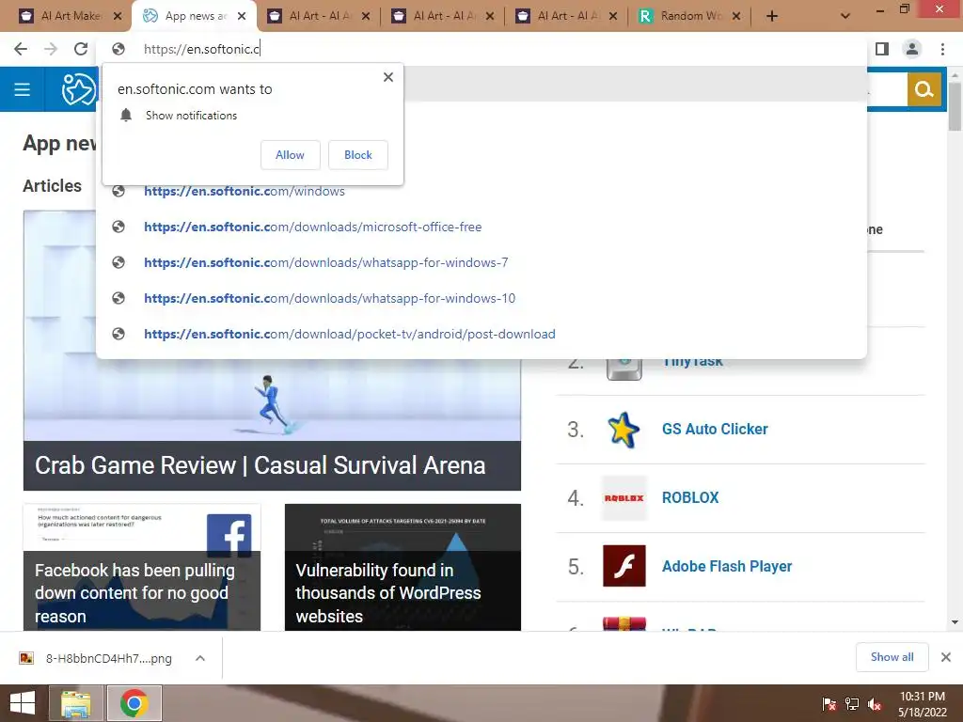Image resolution: width=963 pixels, height=722 pixels.
Task: Open the tab search dropdown chevron
Action: pyautogui.click(x=845, y=16)
